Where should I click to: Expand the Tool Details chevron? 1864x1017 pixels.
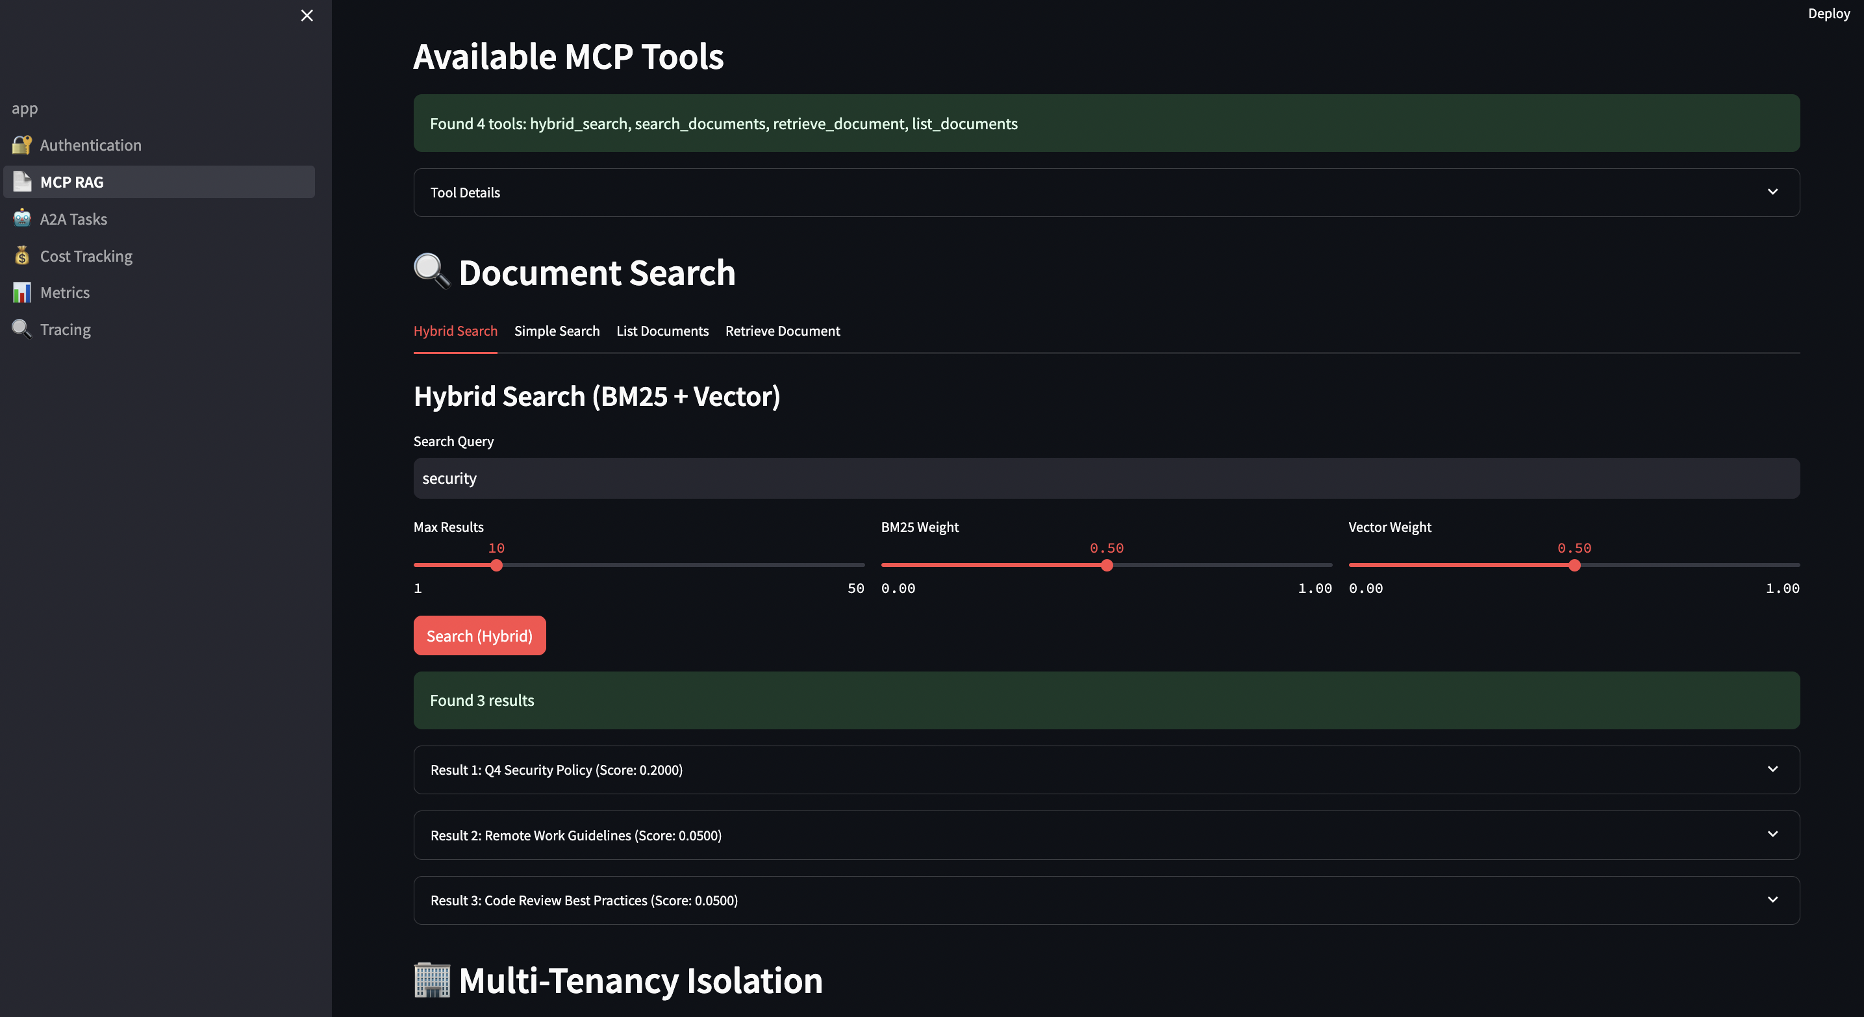[x=1772, y=192]
